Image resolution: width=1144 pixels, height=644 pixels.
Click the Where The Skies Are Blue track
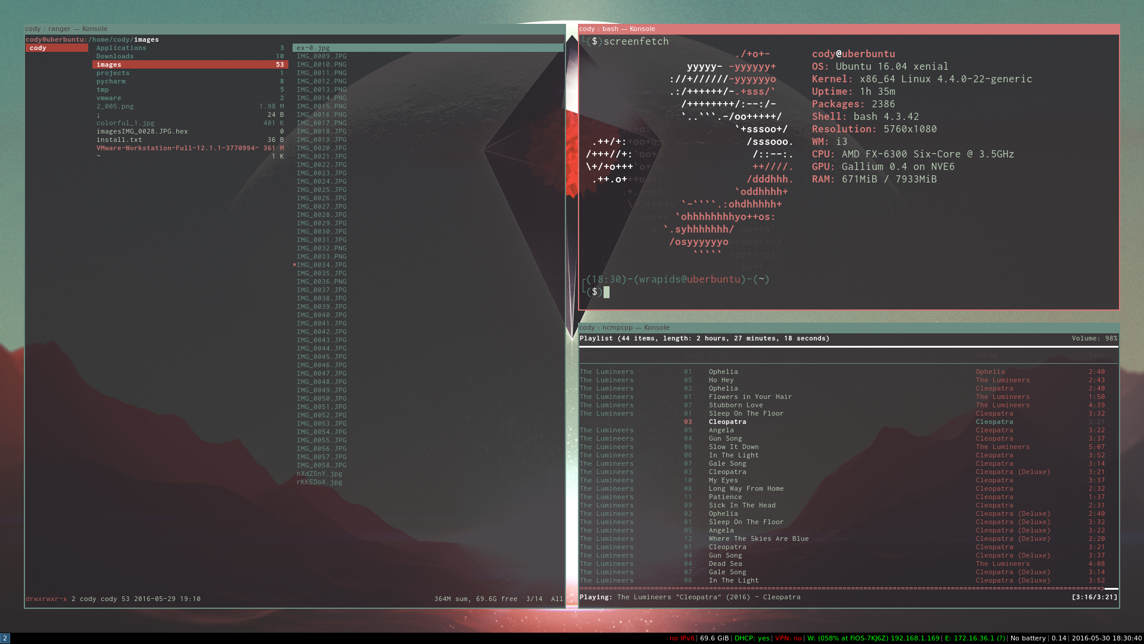click(758, 538)
